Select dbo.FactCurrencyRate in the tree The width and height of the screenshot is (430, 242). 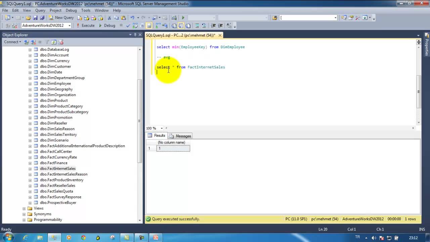click(58, 157)
